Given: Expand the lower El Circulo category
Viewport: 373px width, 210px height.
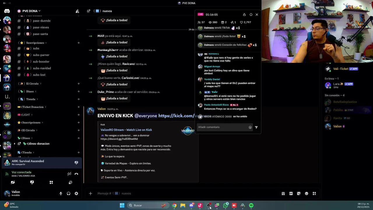Looking at the screenshot, I should 27,130.
